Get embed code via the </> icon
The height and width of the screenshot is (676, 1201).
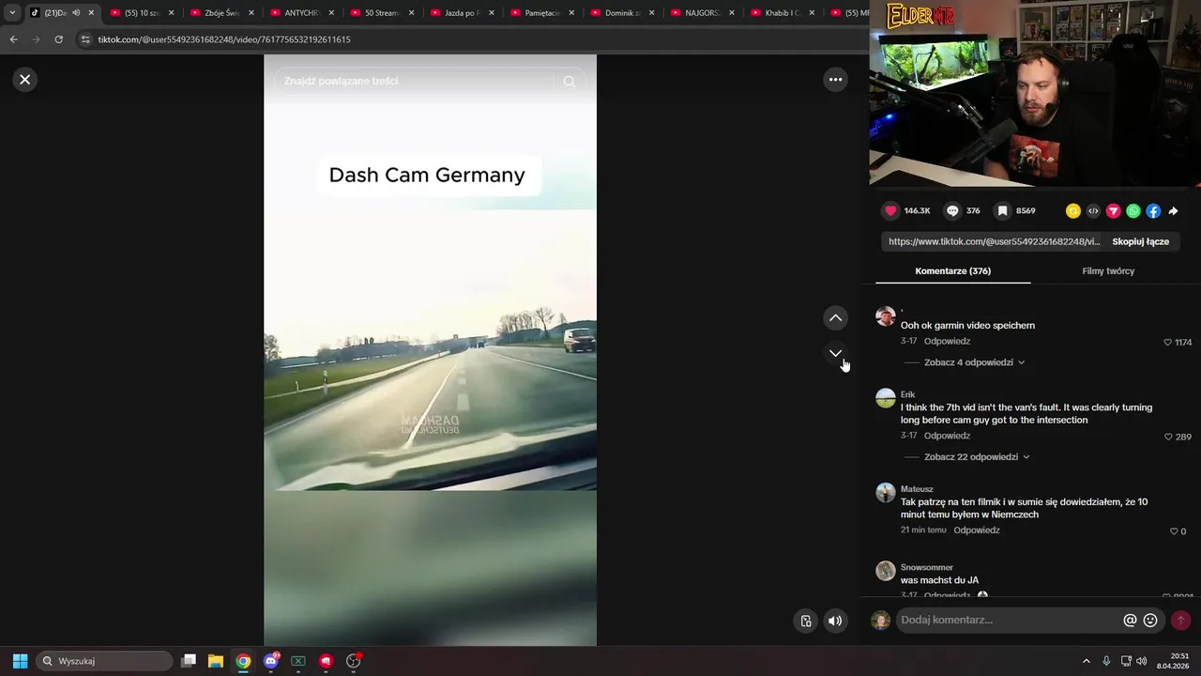point(1093,211)
